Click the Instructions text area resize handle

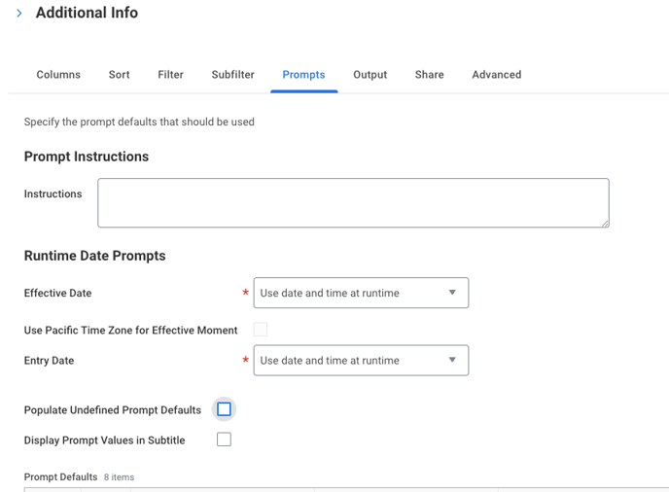point(604,223)
